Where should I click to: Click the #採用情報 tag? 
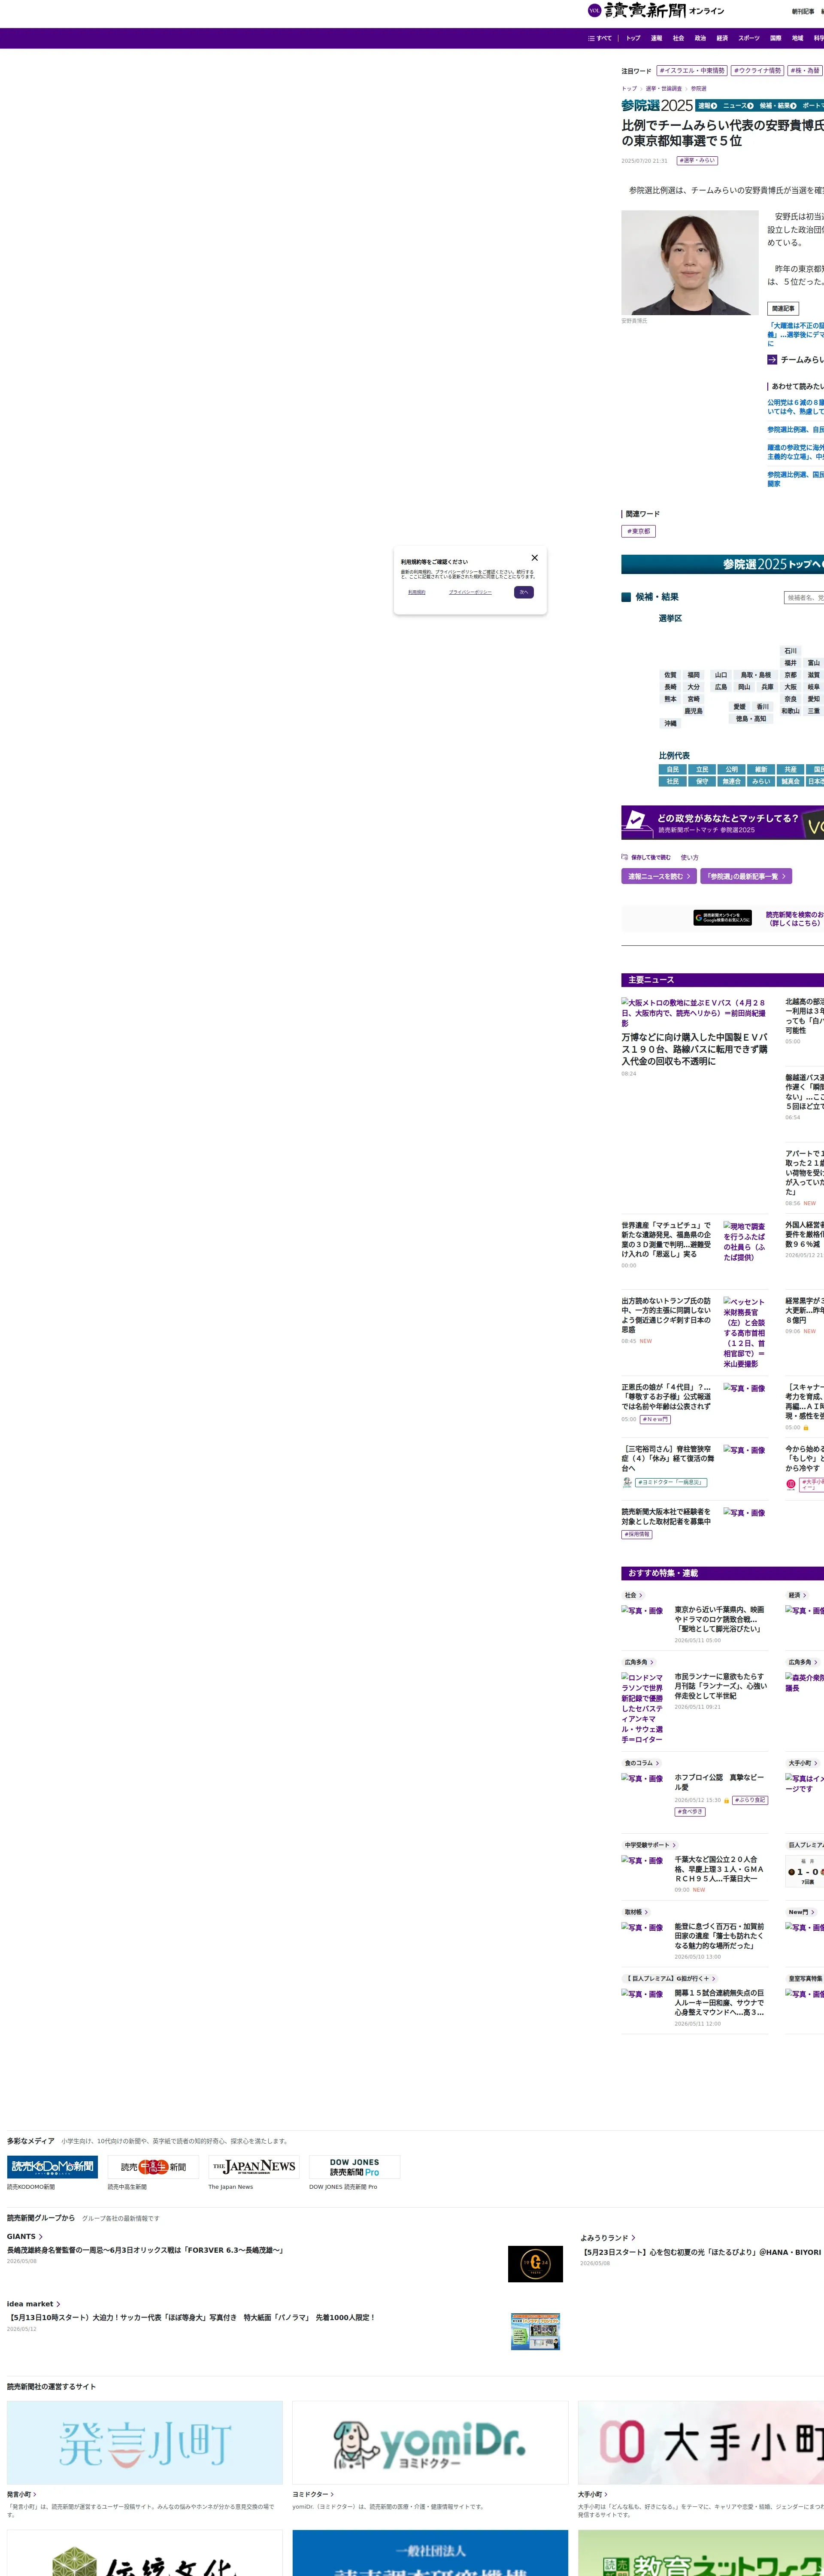[637, 1534]
